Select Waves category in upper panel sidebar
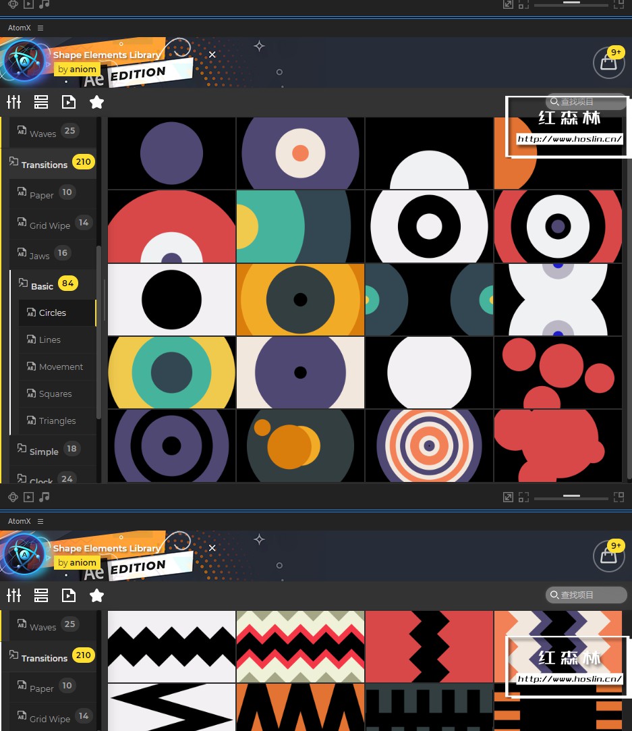The image size is (632, 731). point(53,132)
